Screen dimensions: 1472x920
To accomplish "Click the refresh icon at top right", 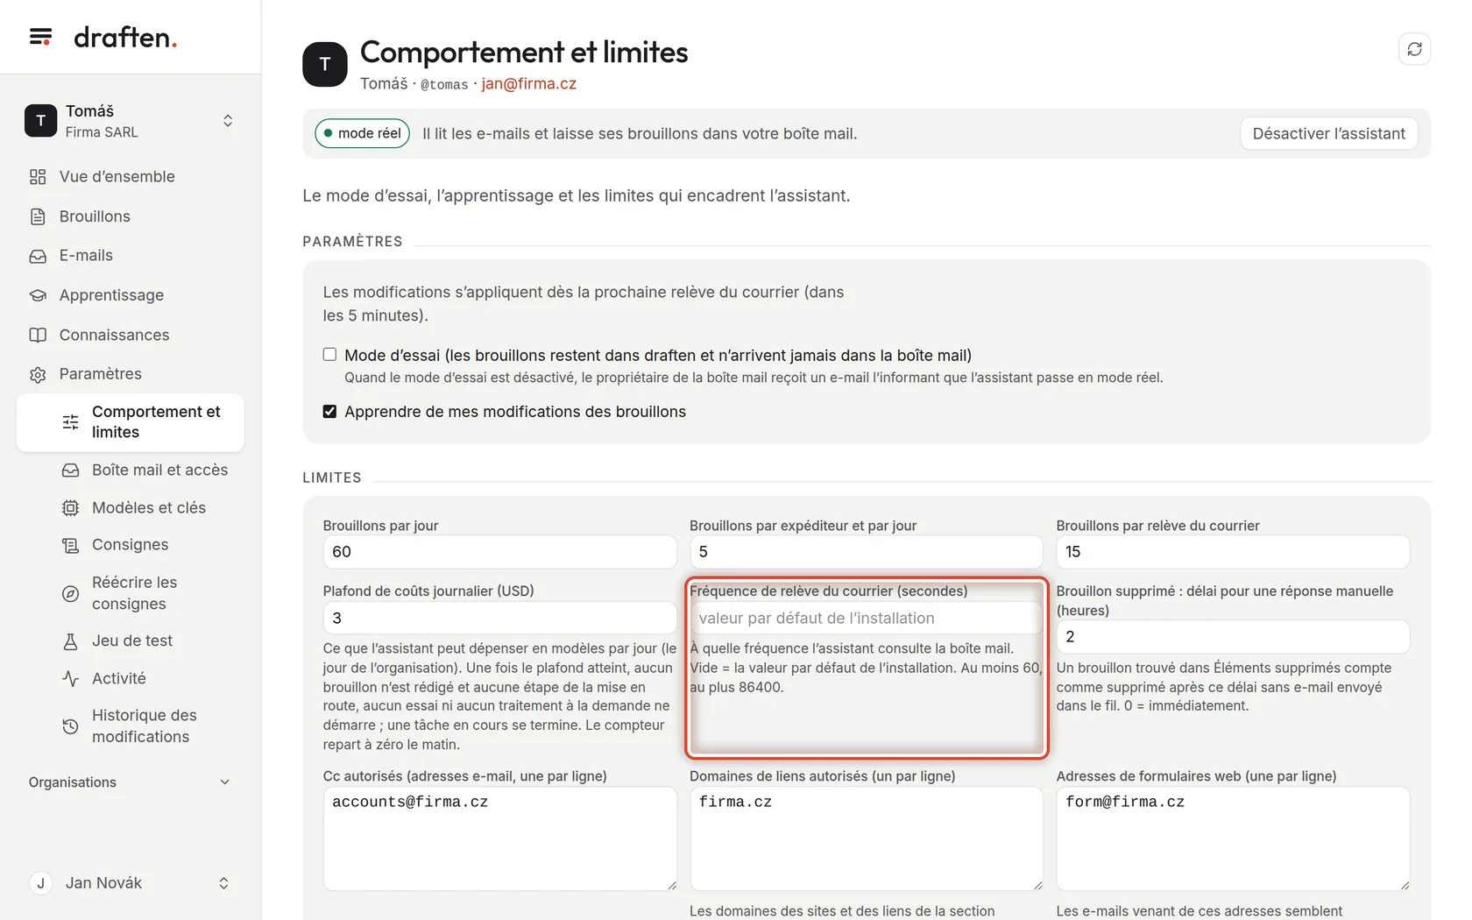I will [1414, 49].
